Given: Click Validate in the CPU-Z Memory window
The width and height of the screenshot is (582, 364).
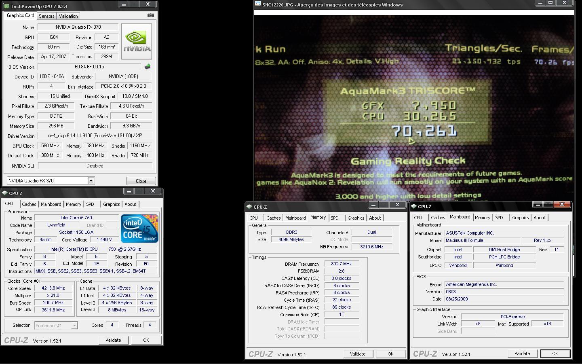Looking at the screenshot, I should point(358,354).
